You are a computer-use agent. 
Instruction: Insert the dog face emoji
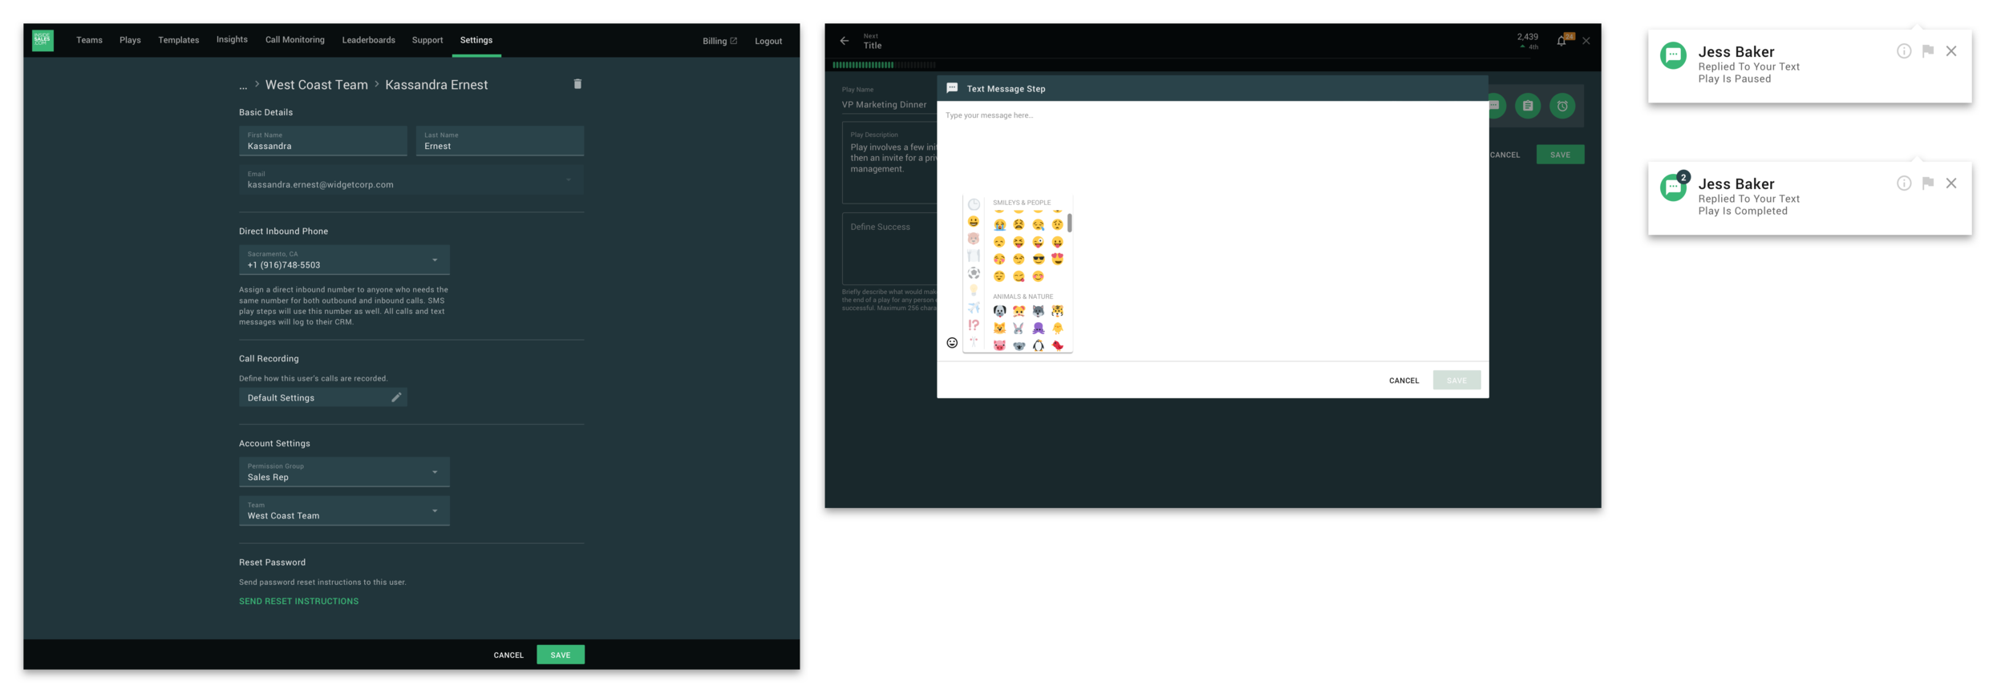[999, 311]
